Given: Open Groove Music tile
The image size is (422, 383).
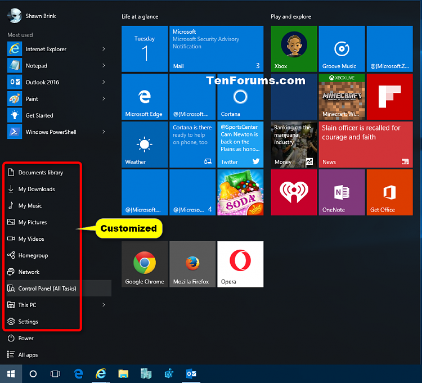Looking at the screenshot, I should click(342, 49).
